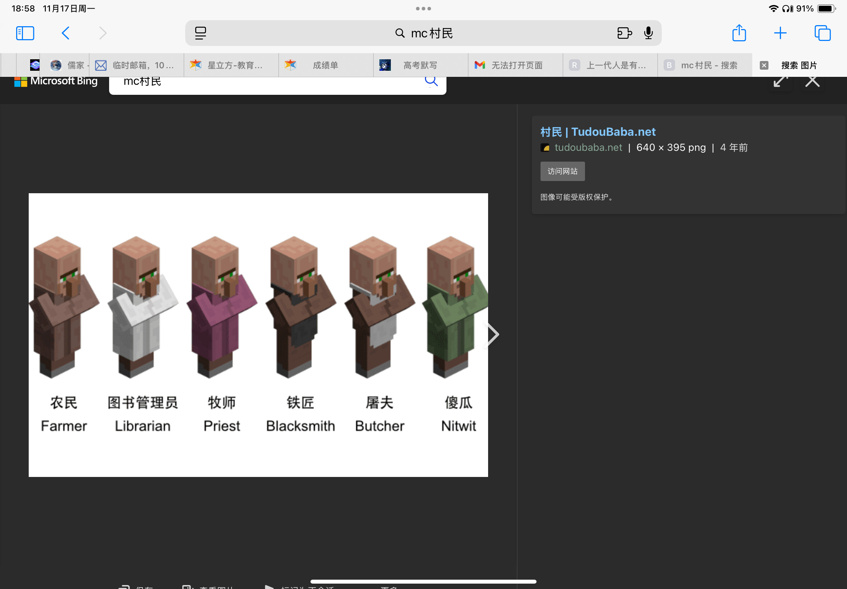
Task: Click the extensions icon in address bar
Action: pyautogui.click(x=624, y=33)
